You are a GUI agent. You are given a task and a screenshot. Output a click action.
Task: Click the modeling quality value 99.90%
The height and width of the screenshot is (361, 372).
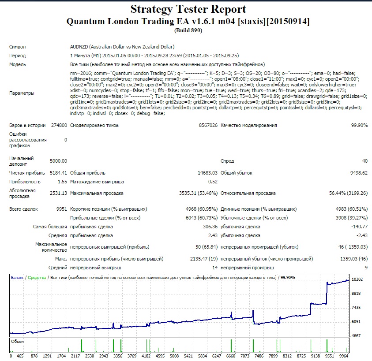click(359, 125)
